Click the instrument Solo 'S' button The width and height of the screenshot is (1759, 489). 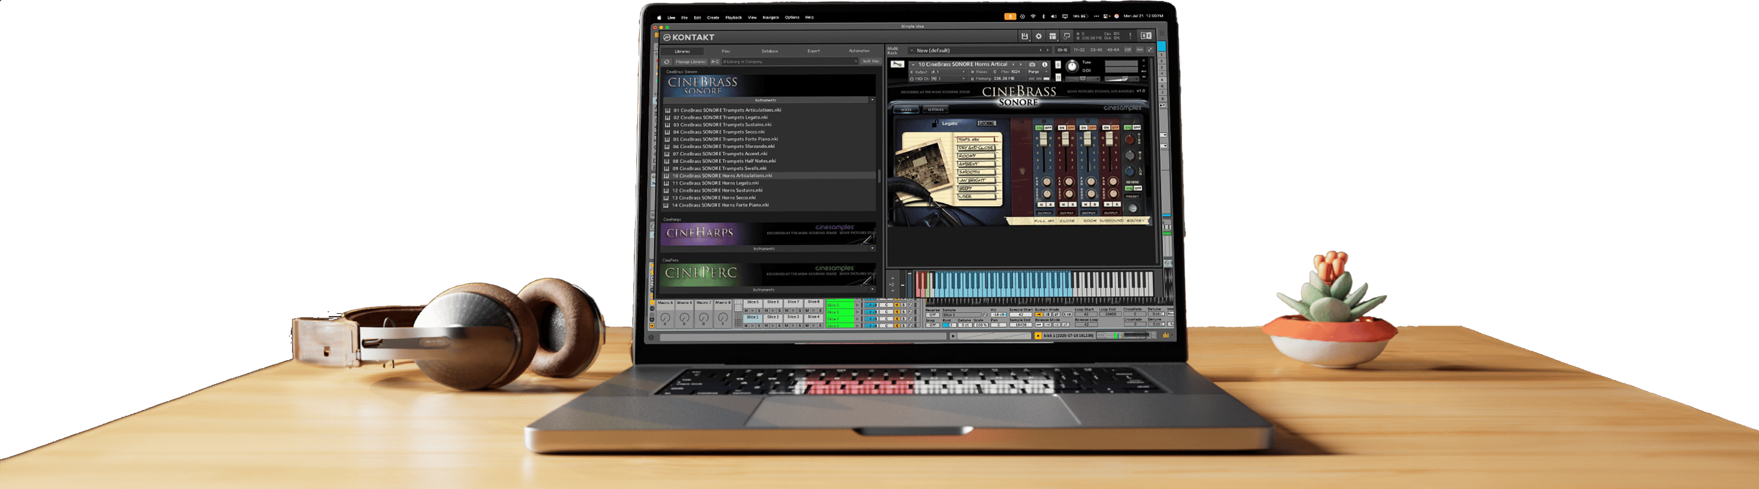click(x=1058, y=65)
